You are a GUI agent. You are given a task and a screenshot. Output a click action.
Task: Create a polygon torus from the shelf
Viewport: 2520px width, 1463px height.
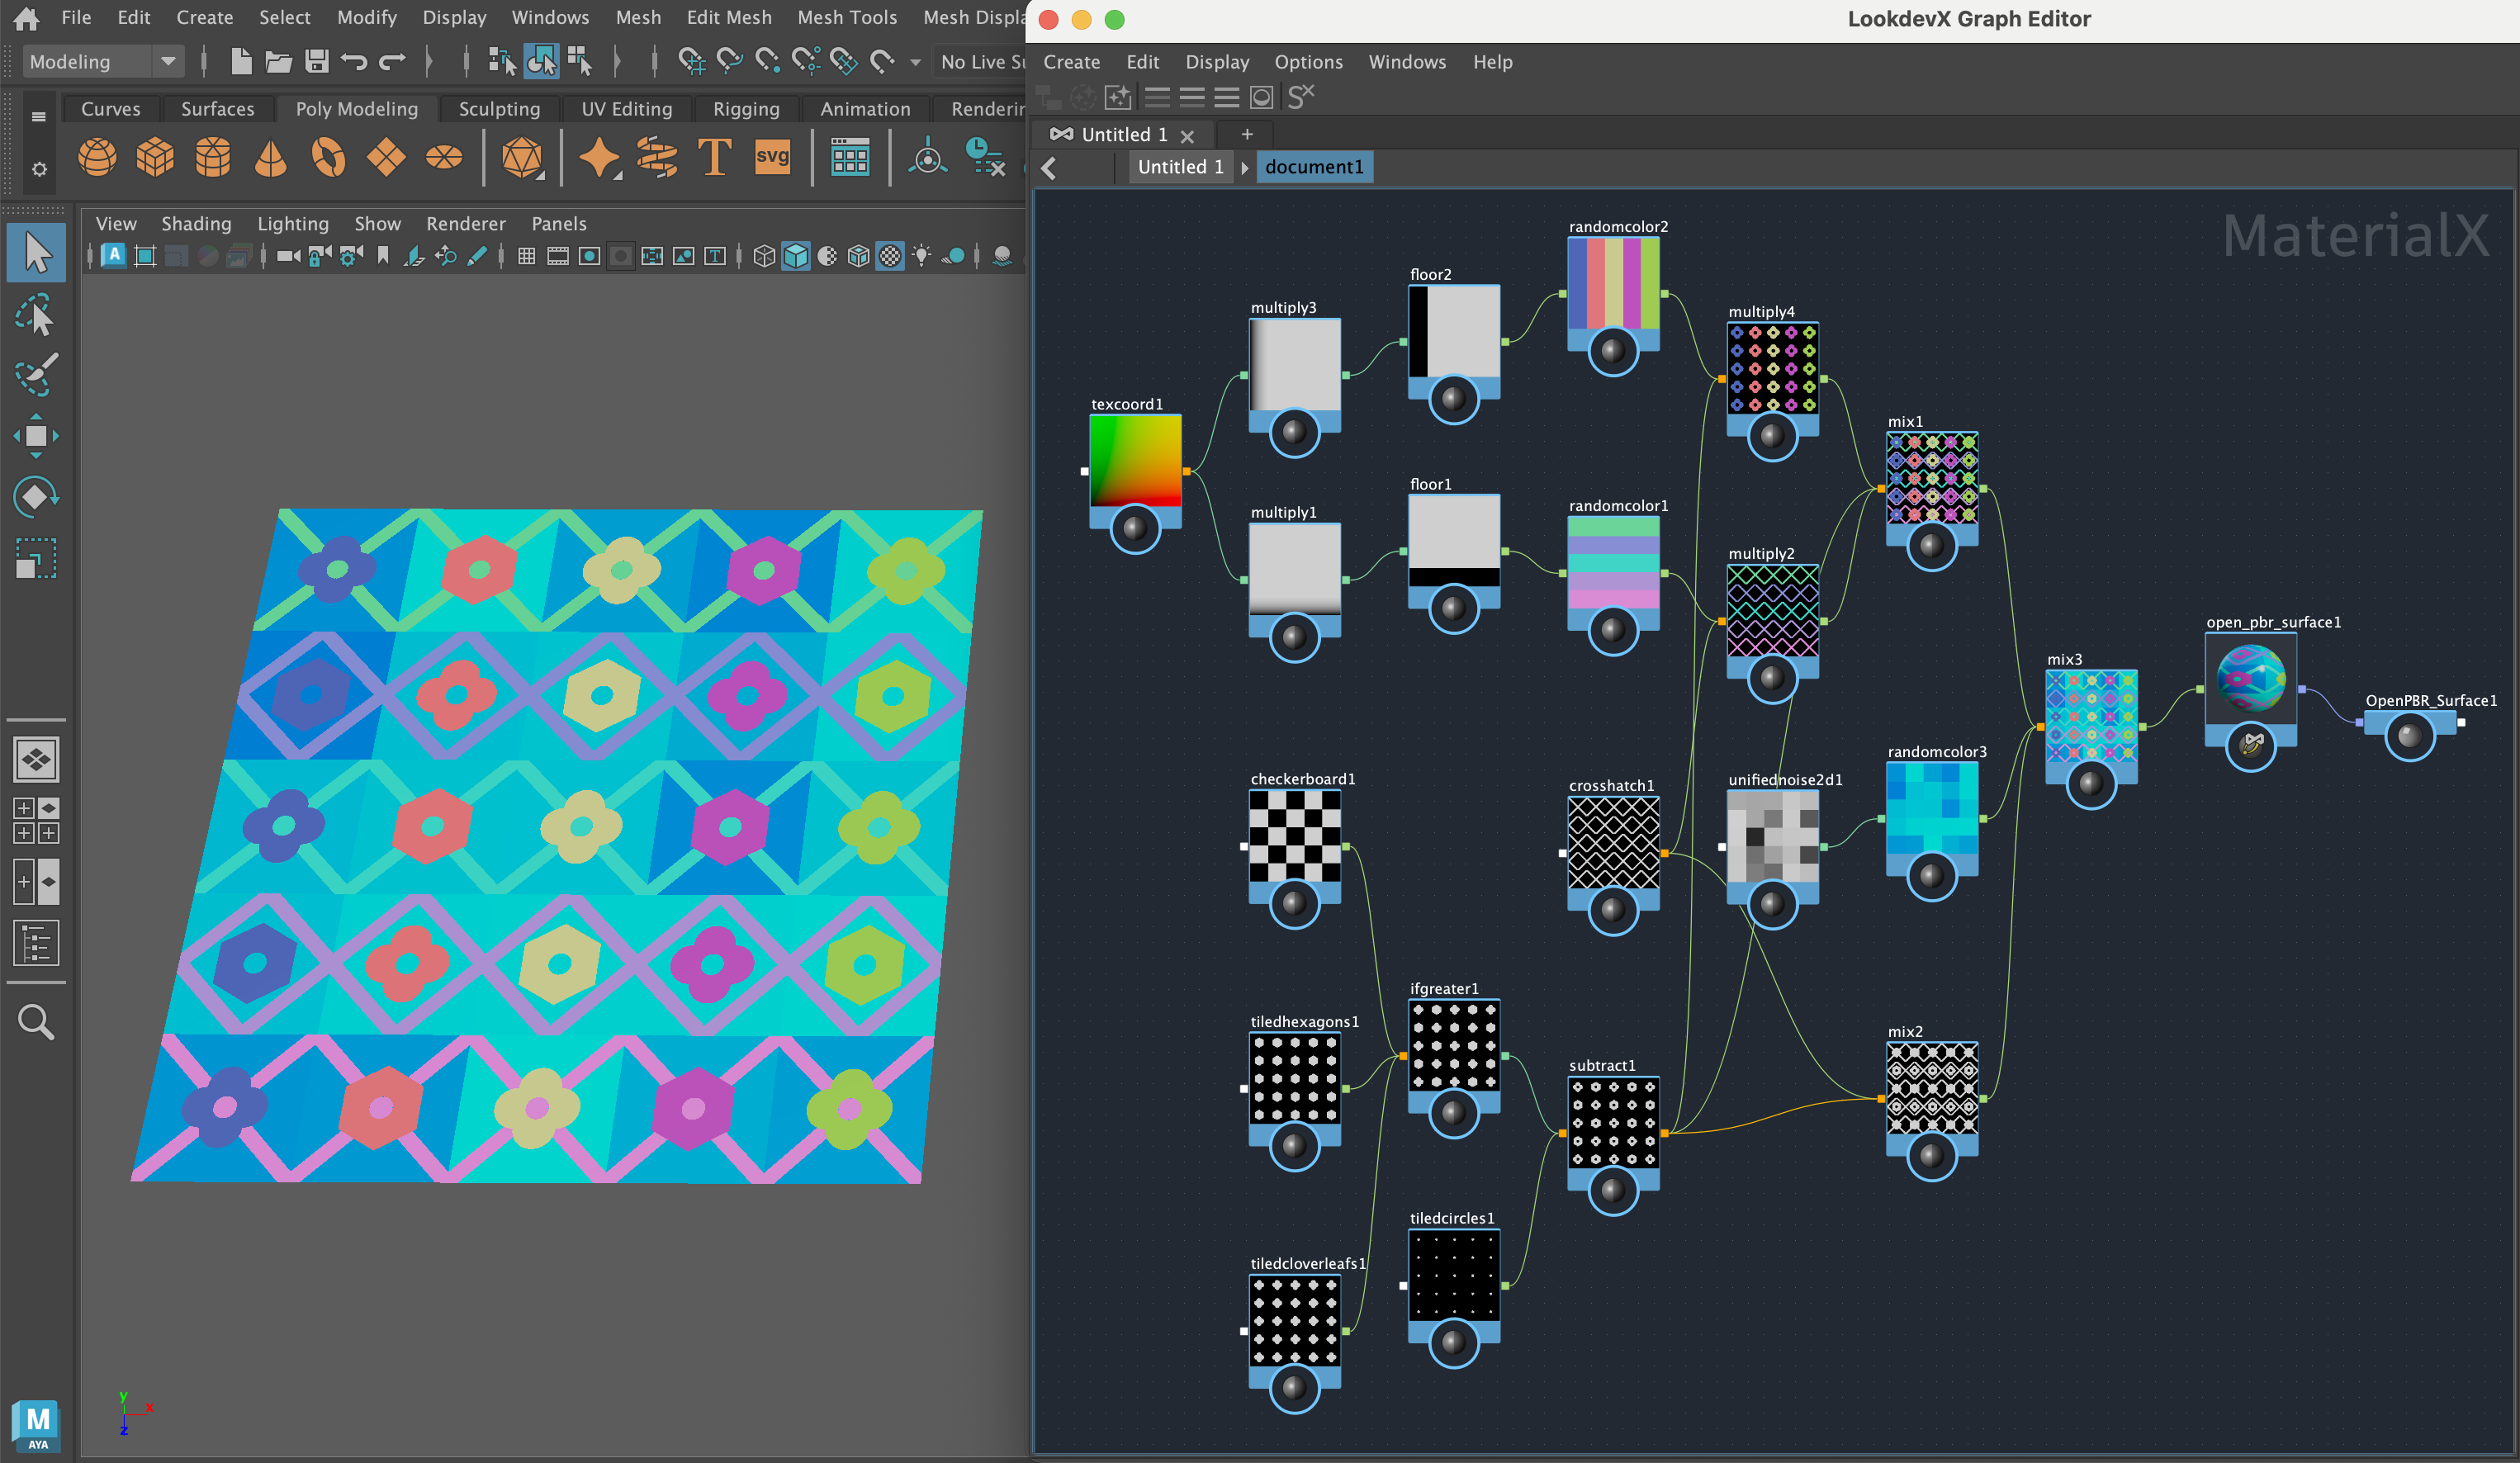tap(328, 158)
